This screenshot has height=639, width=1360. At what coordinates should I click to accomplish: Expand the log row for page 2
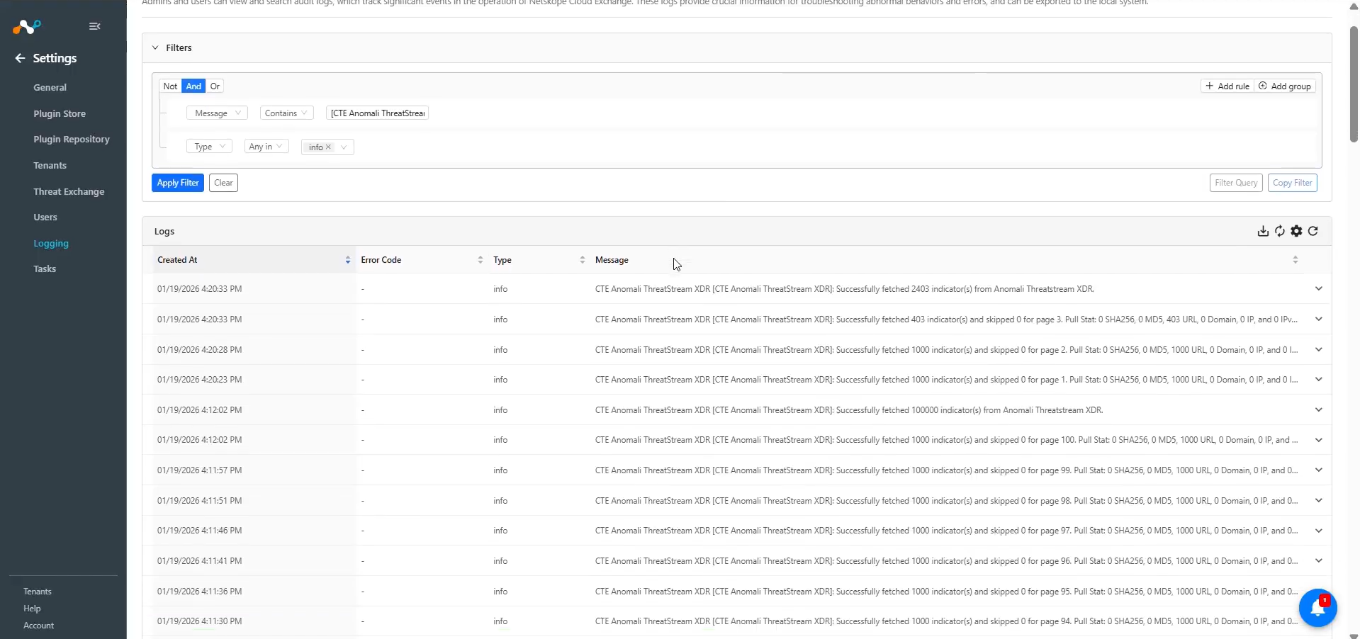click(x=1318, y=349)
